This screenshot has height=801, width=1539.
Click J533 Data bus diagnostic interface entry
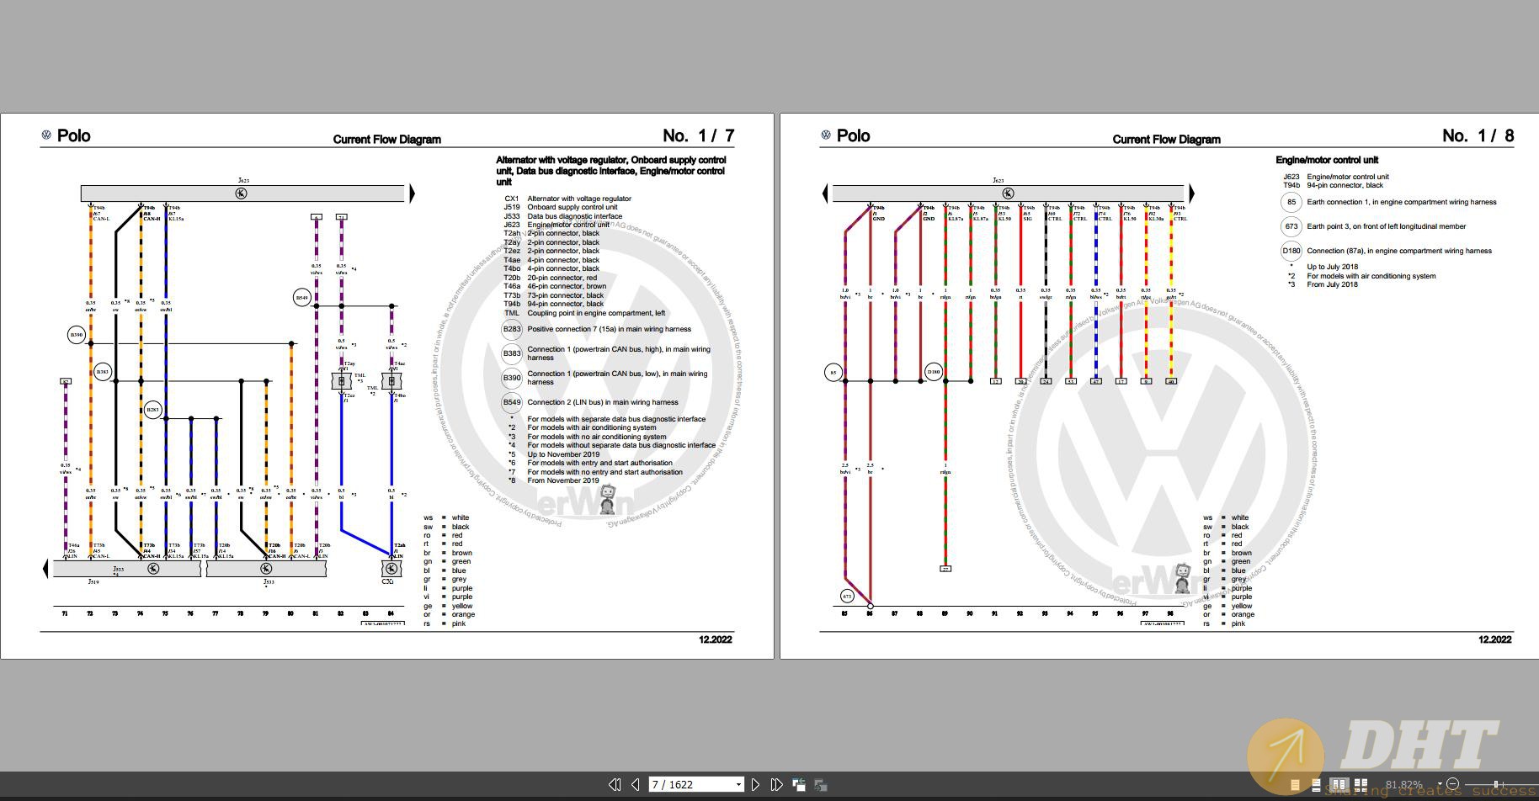coord(563,216)
